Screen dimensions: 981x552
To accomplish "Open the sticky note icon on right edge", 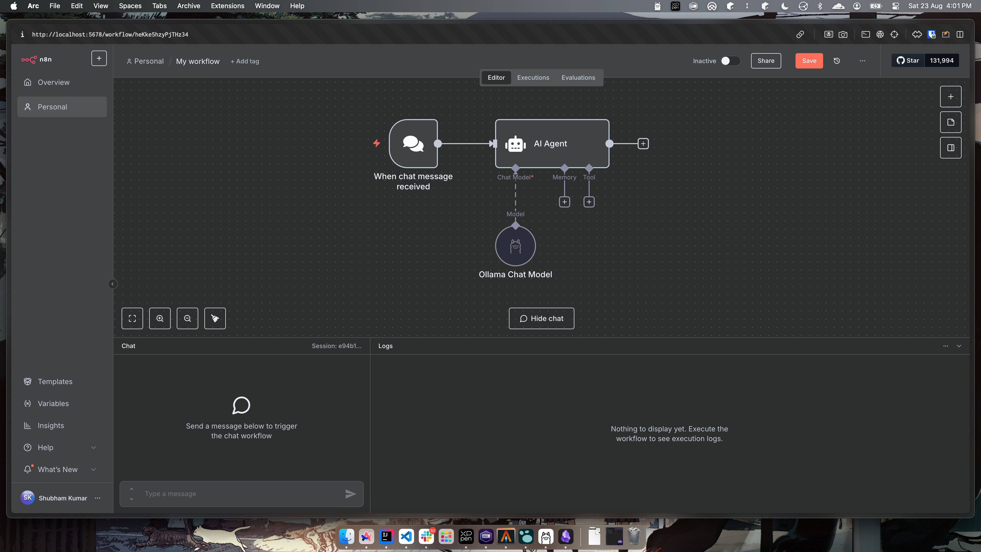I will [951, 122].
